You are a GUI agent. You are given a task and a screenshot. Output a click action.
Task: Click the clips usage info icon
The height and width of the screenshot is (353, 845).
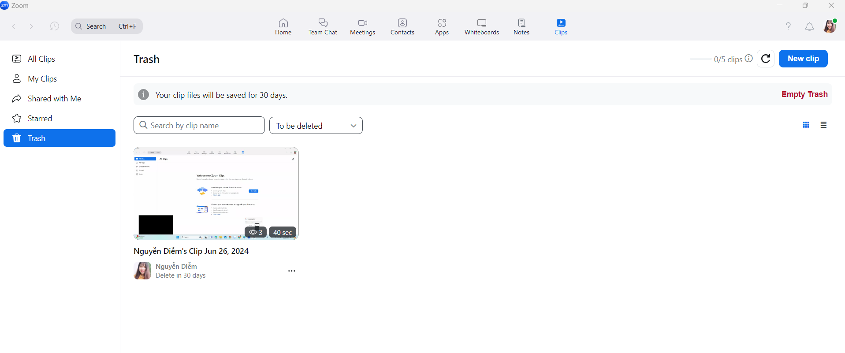(749, 59)
